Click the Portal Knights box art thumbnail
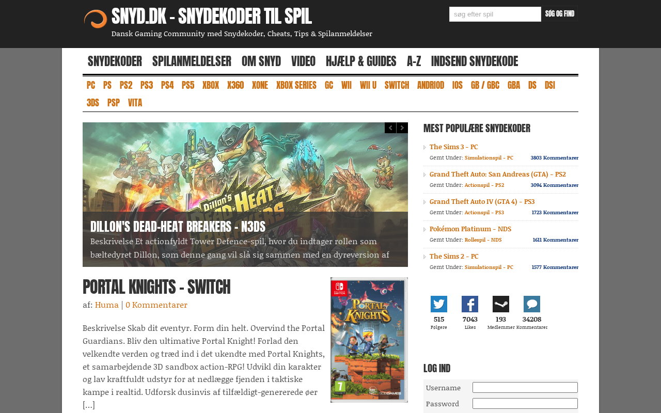This screenshot has width=661, height=413. click(369, 340)
